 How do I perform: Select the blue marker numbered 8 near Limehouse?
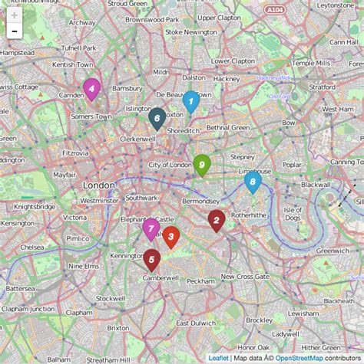coord(253,182)
